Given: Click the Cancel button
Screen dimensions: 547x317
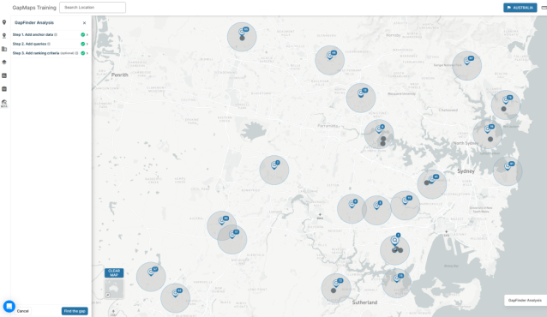Looking at the screenshot, I should point(22,311).
